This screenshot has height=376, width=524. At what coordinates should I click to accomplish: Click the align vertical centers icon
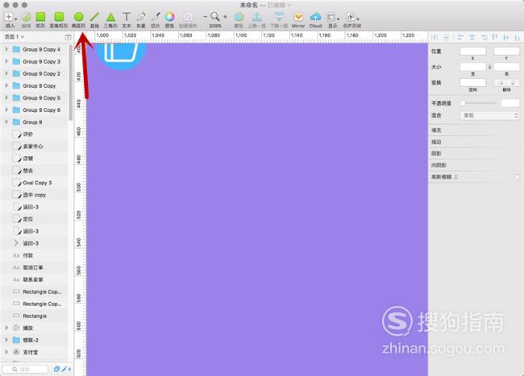(x=506, y=37)
